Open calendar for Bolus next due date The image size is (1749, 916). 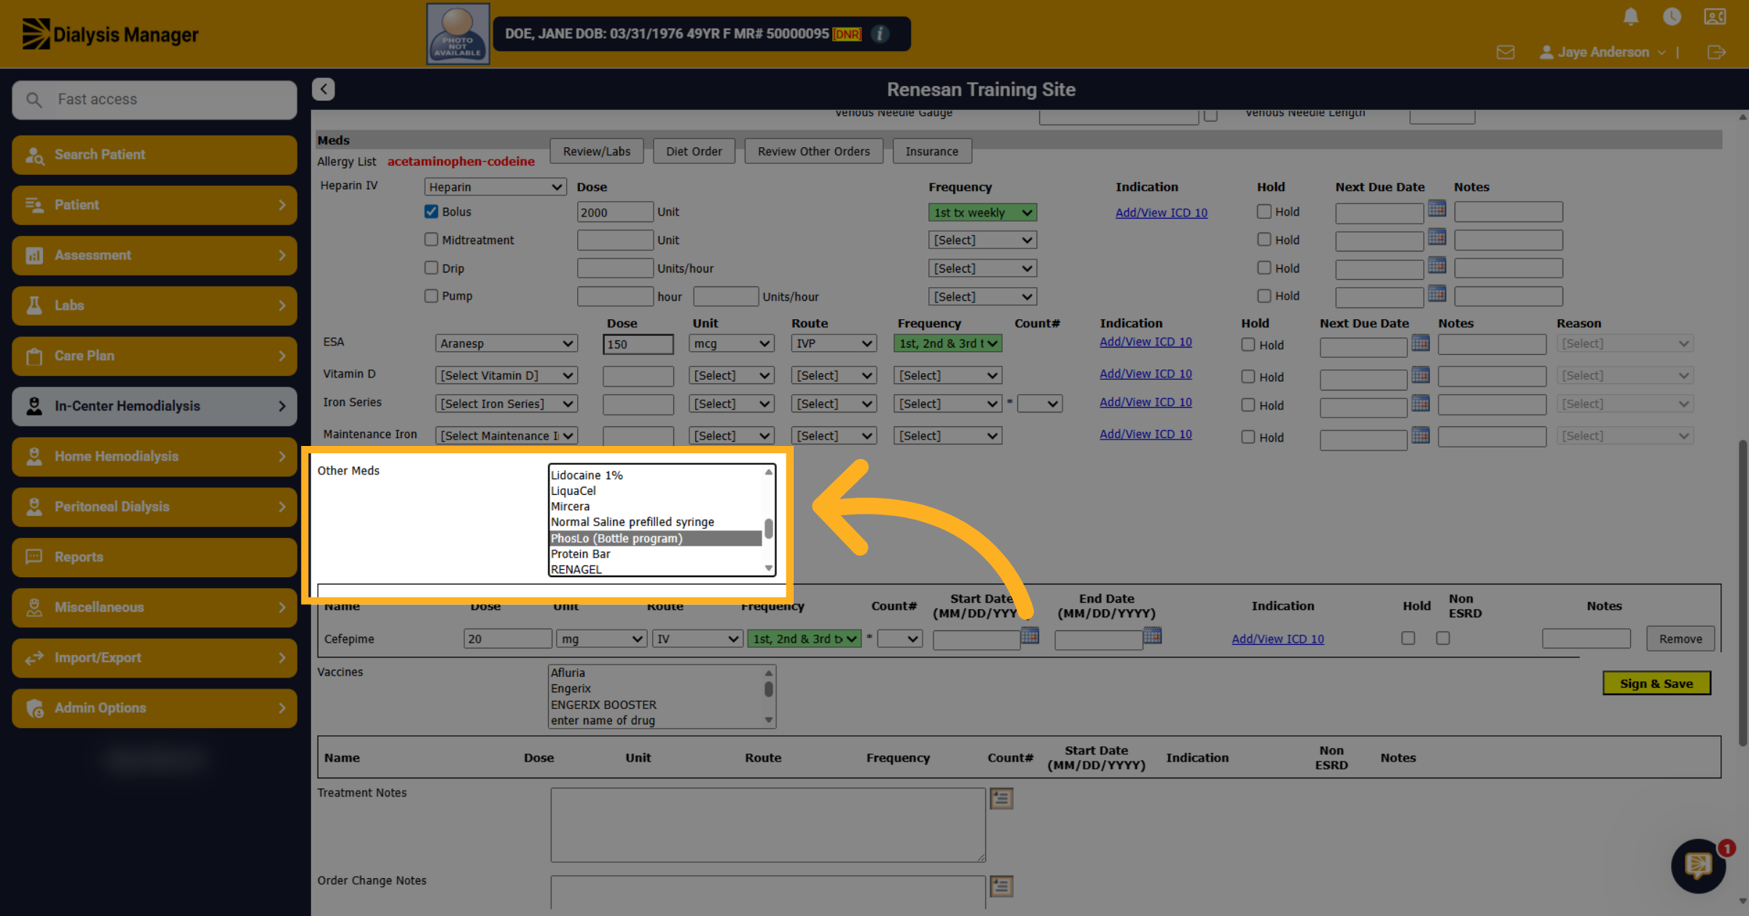[x=1437, y=209]
